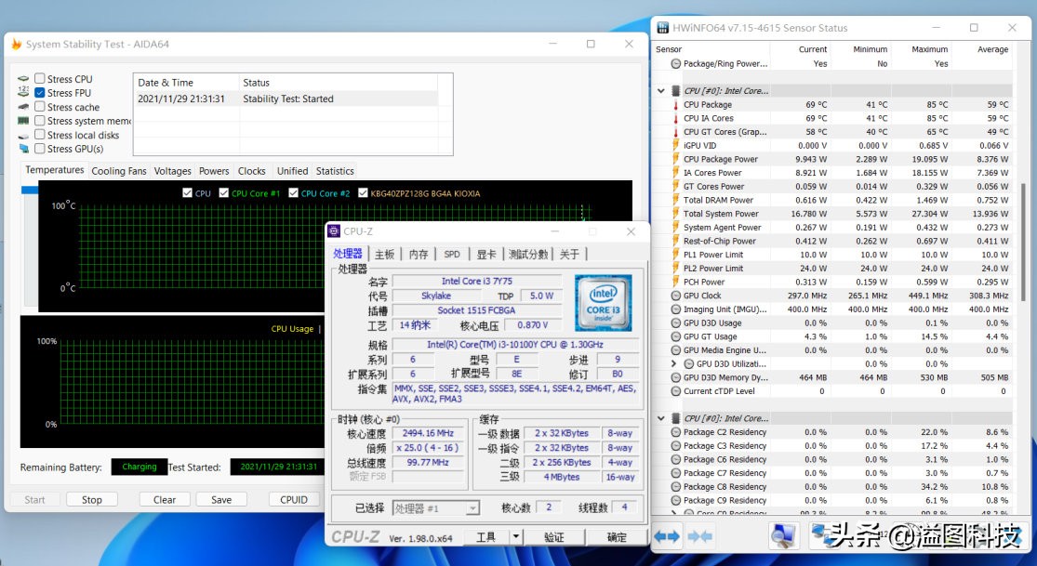Switch to 内存 tab in CPU-Z
This screenshot has height=566, width=1037.
[x=418, y=254]
